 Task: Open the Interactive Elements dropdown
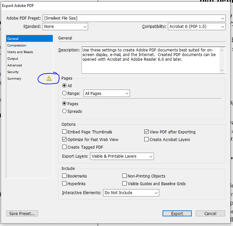click(131, 193)
